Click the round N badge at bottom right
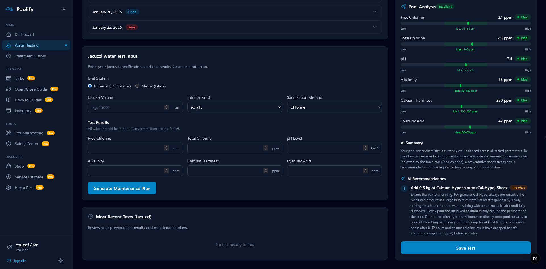Image resolution: width=546 pixels, height=269 pixels. pos(535,258)
